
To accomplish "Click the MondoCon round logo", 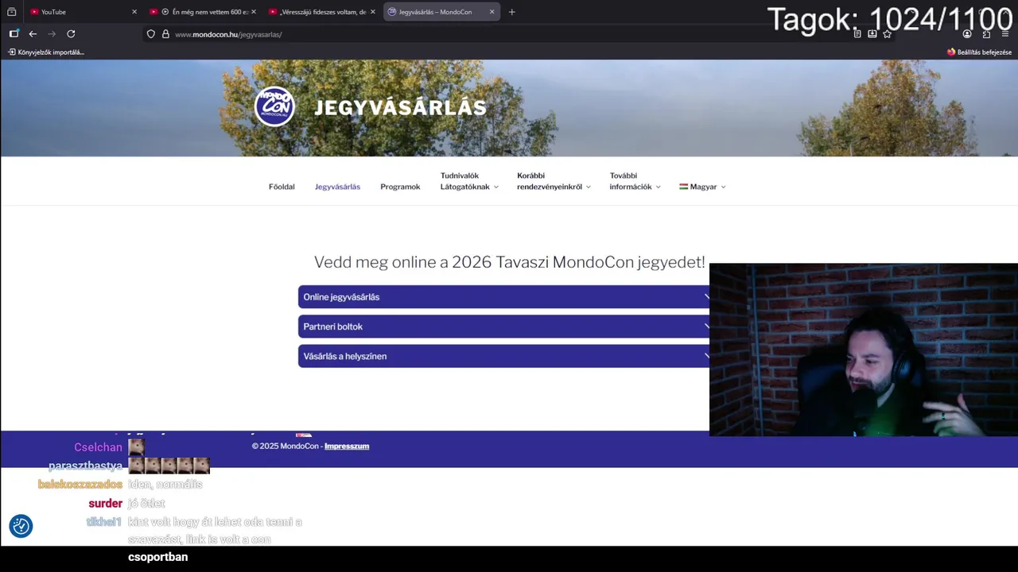I will 274,106.
